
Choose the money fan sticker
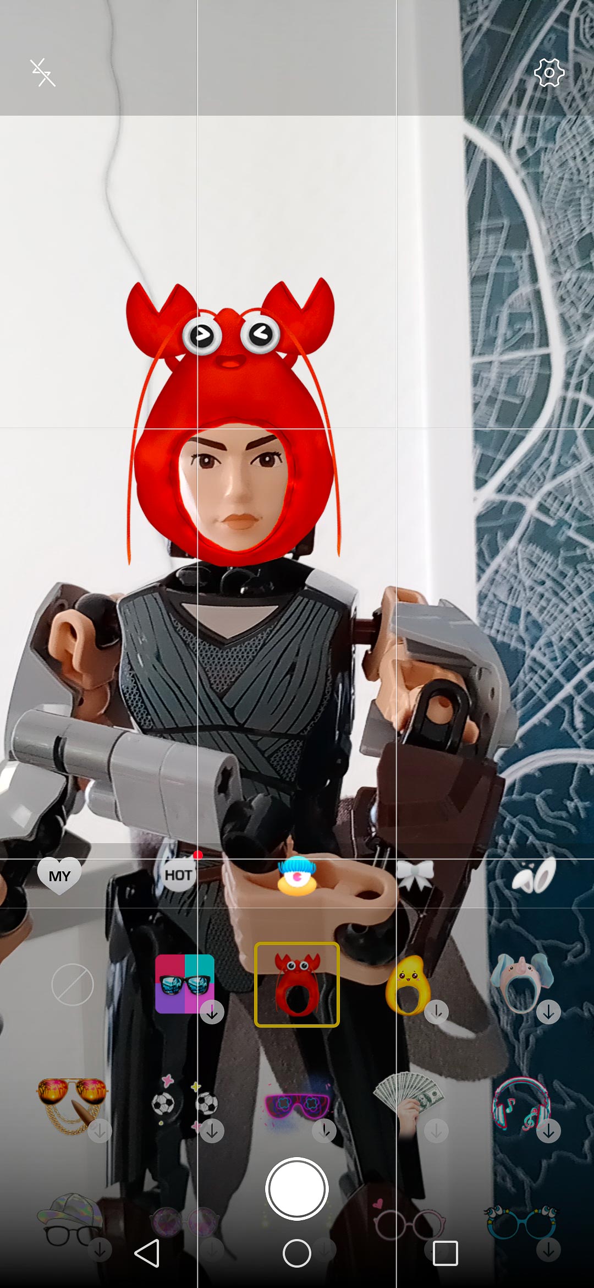[x=409, y=1104]
